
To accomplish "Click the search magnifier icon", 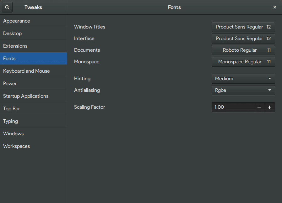I will 7,7.
